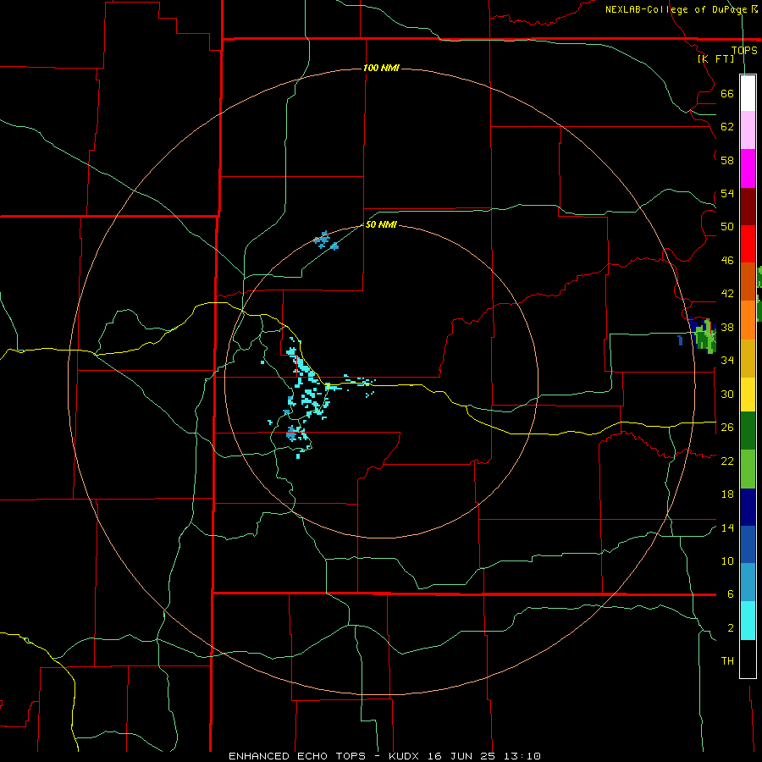The image size is (762, 762).
Task: Click the blue echo cluster below the 50 NMI label
Action: (326, 240)
